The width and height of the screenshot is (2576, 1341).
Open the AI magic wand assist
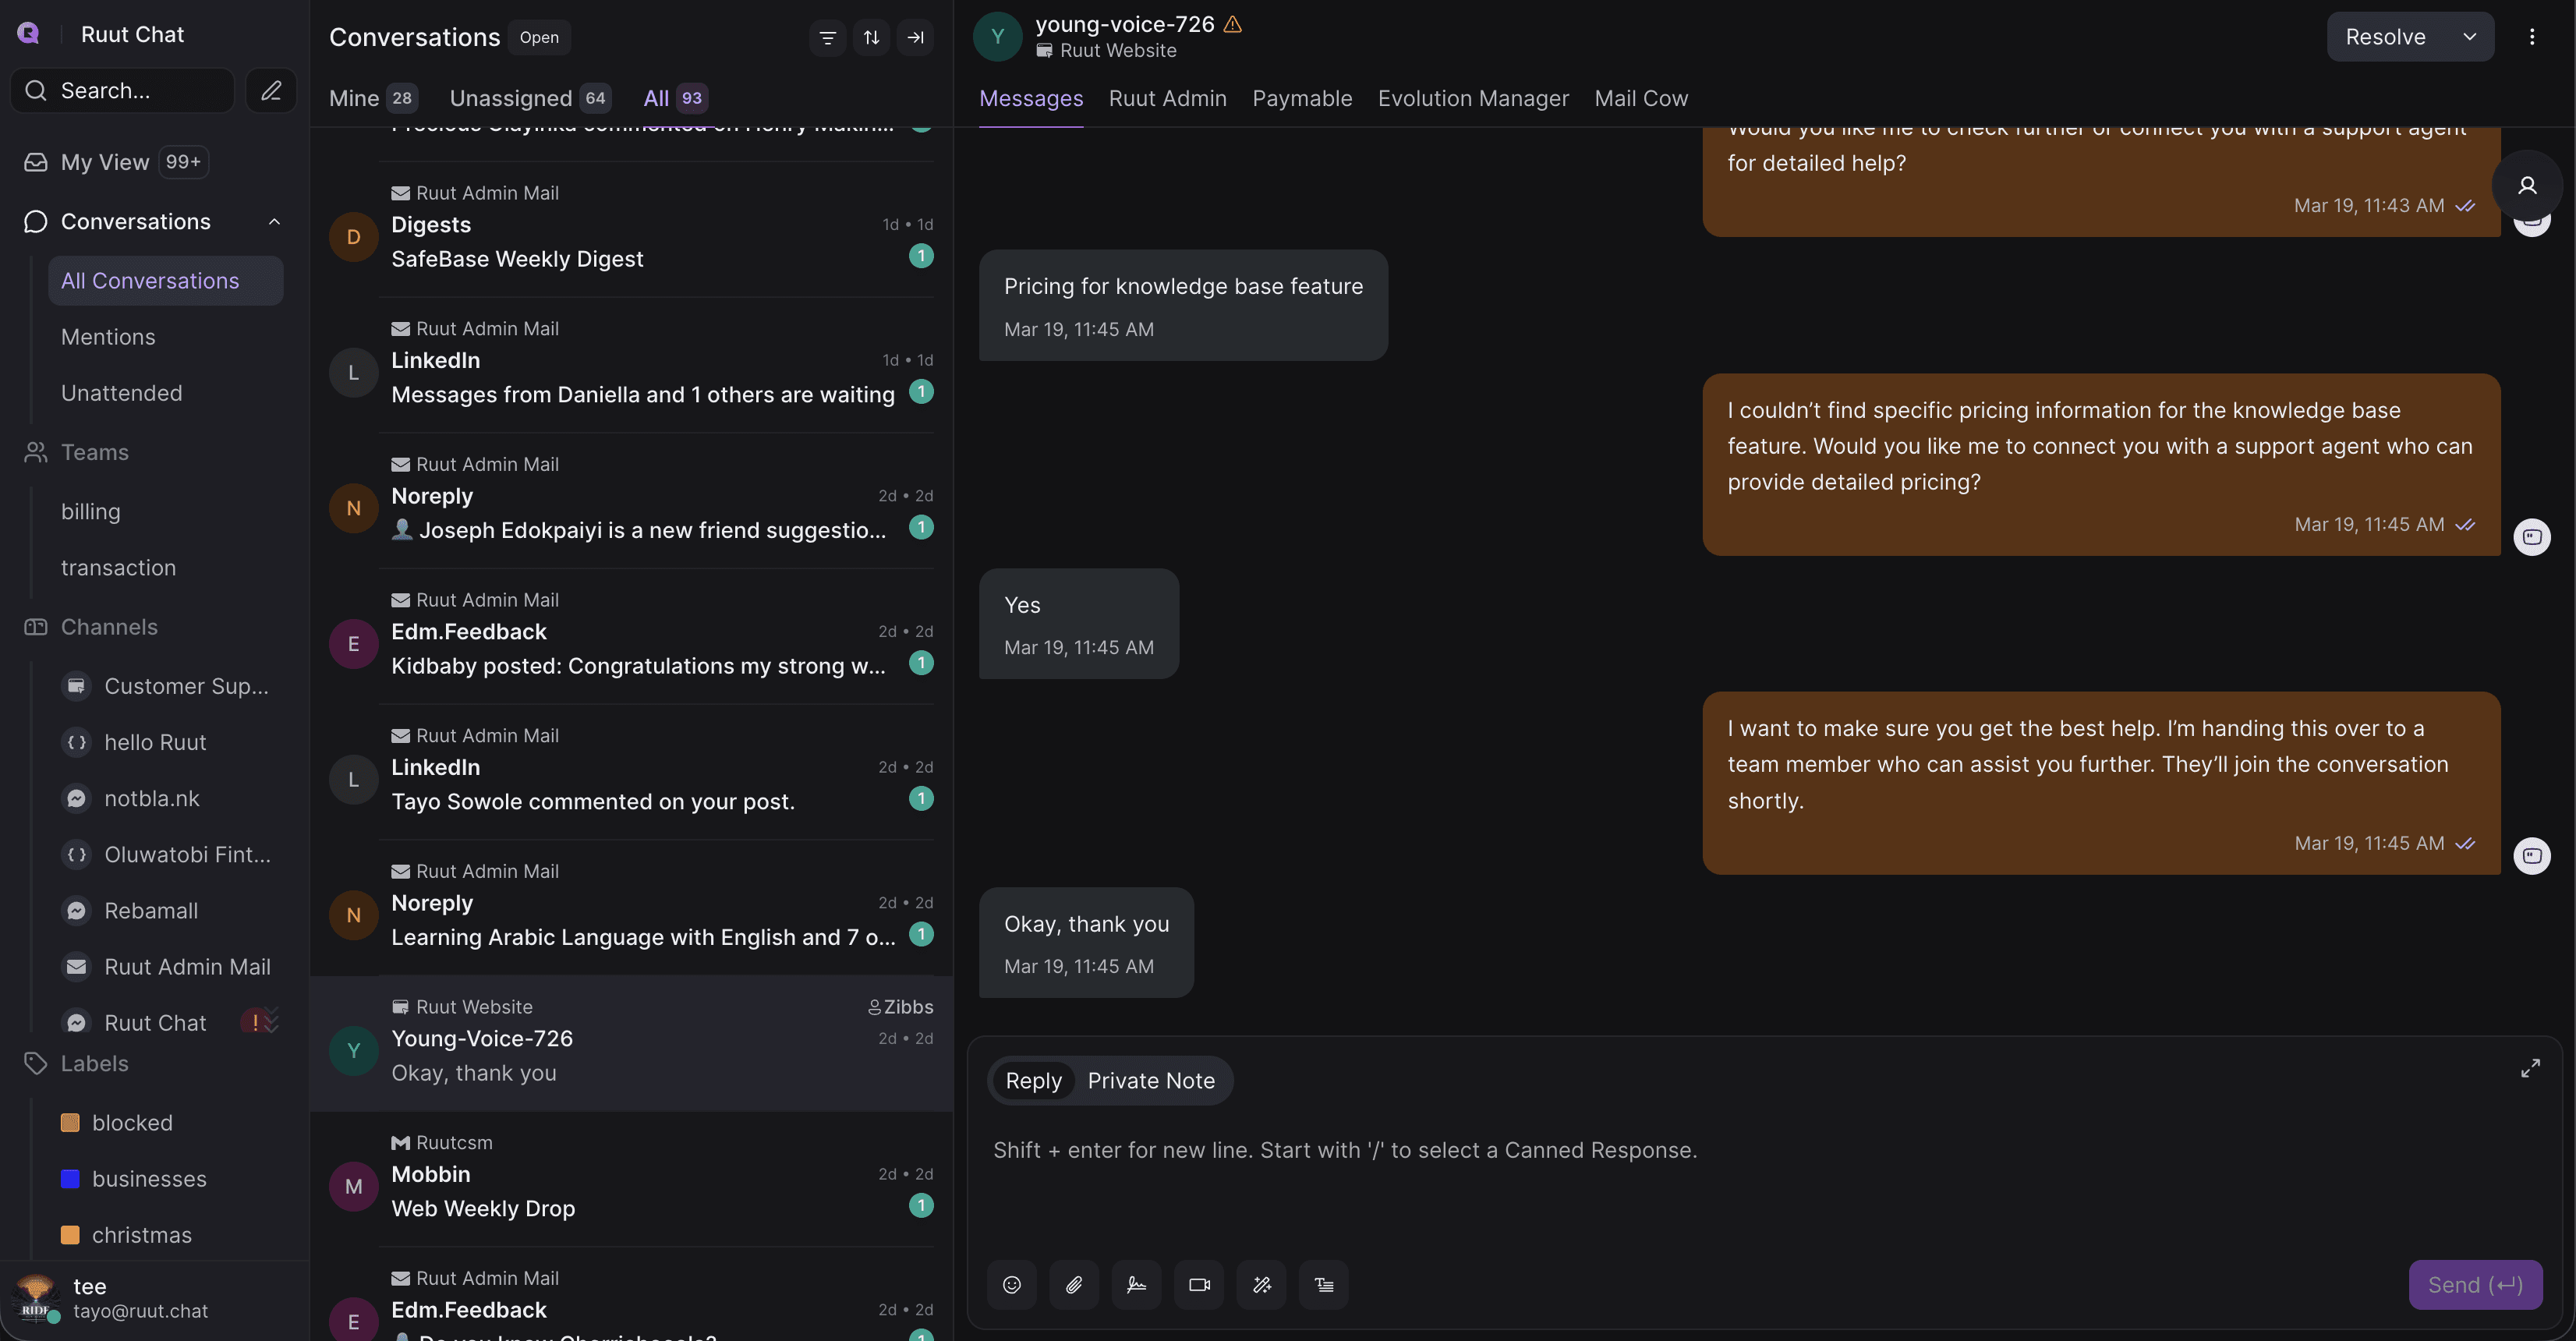[x=1261, y=1285]
